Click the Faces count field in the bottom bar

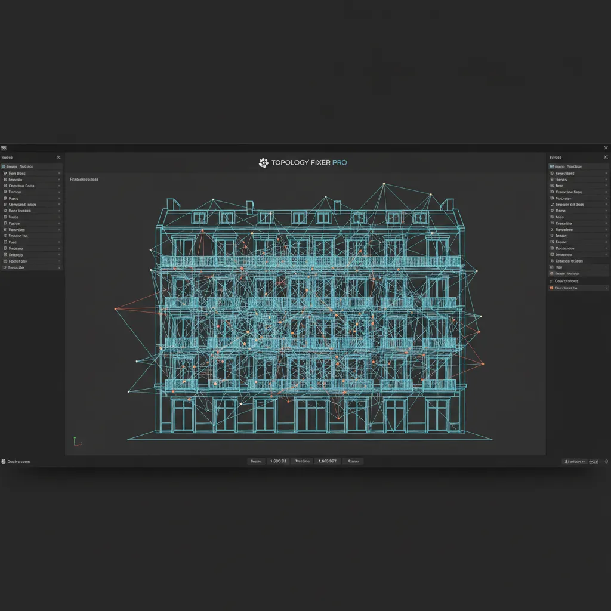click(277, 461)
